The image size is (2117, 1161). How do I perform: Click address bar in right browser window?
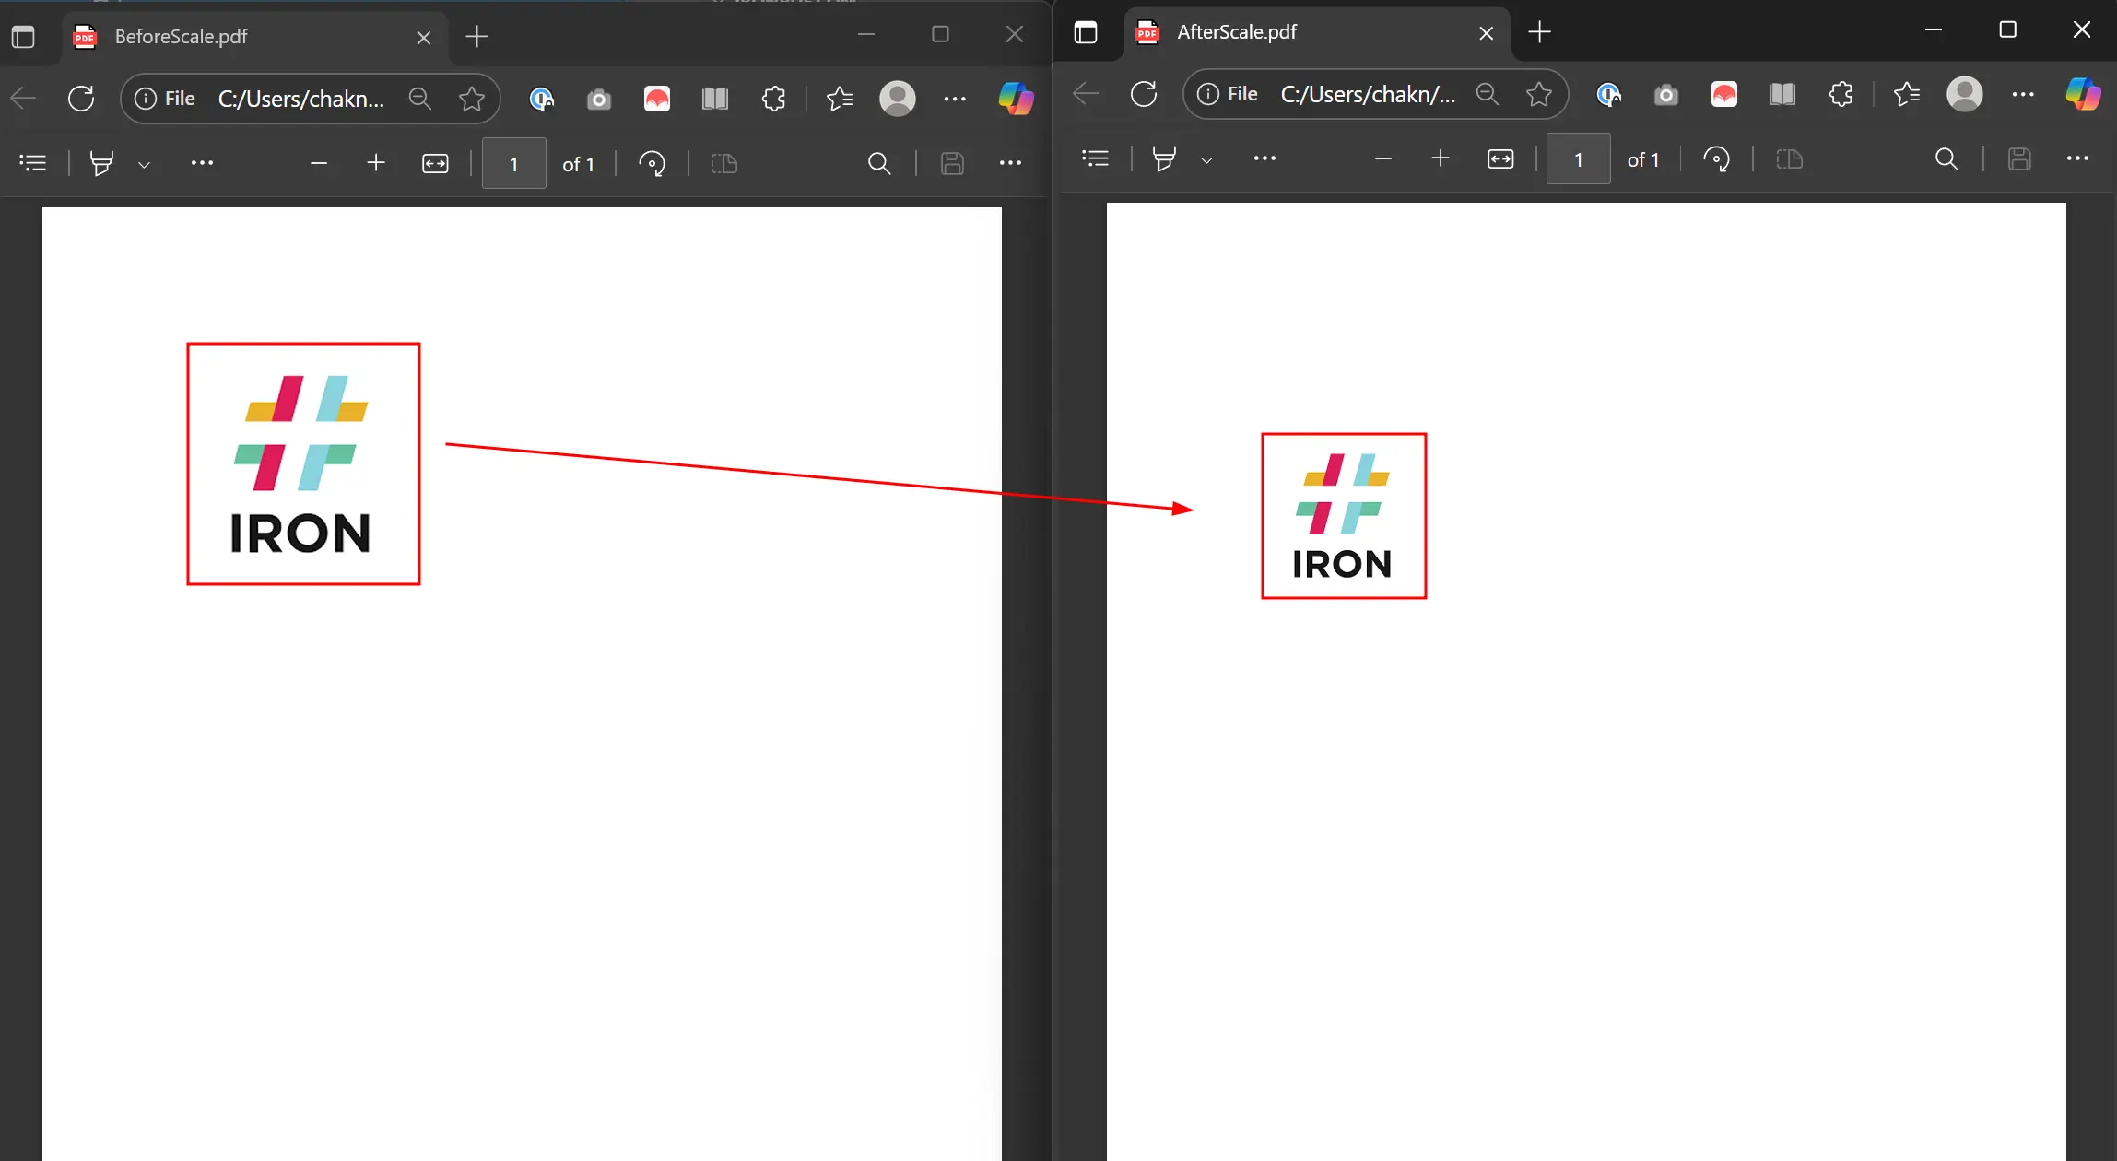click(x=1369, y=94)
